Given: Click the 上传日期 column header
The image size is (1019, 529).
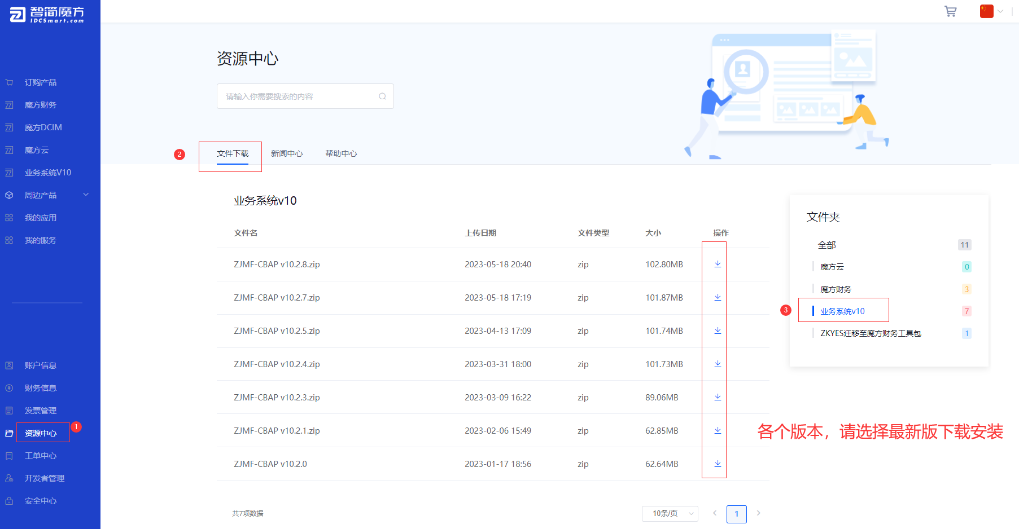Looking at the screenshot, I should (480, 233).
